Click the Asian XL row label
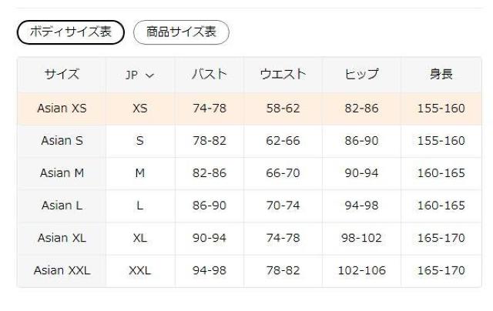Screen dimensions: 493x311 [62, 238]
